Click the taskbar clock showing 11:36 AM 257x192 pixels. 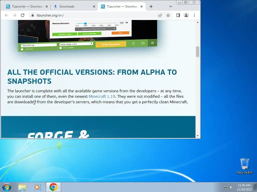point(244,187)
